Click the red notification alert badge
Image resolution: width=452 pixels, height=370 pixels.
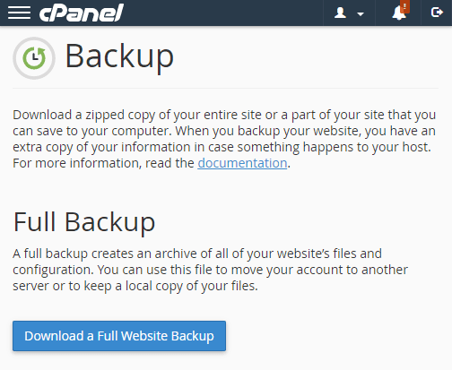(x=404, y=6)
